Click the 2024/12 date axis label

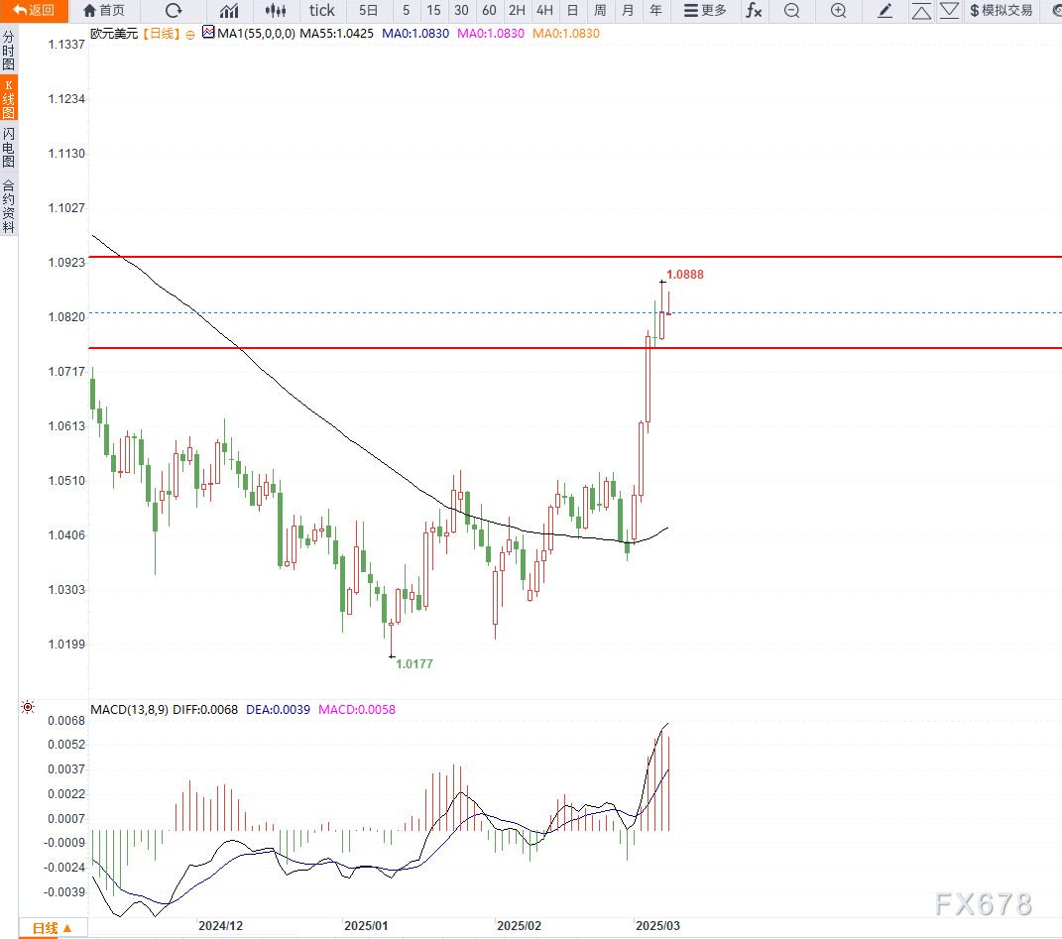click(220, 925)
